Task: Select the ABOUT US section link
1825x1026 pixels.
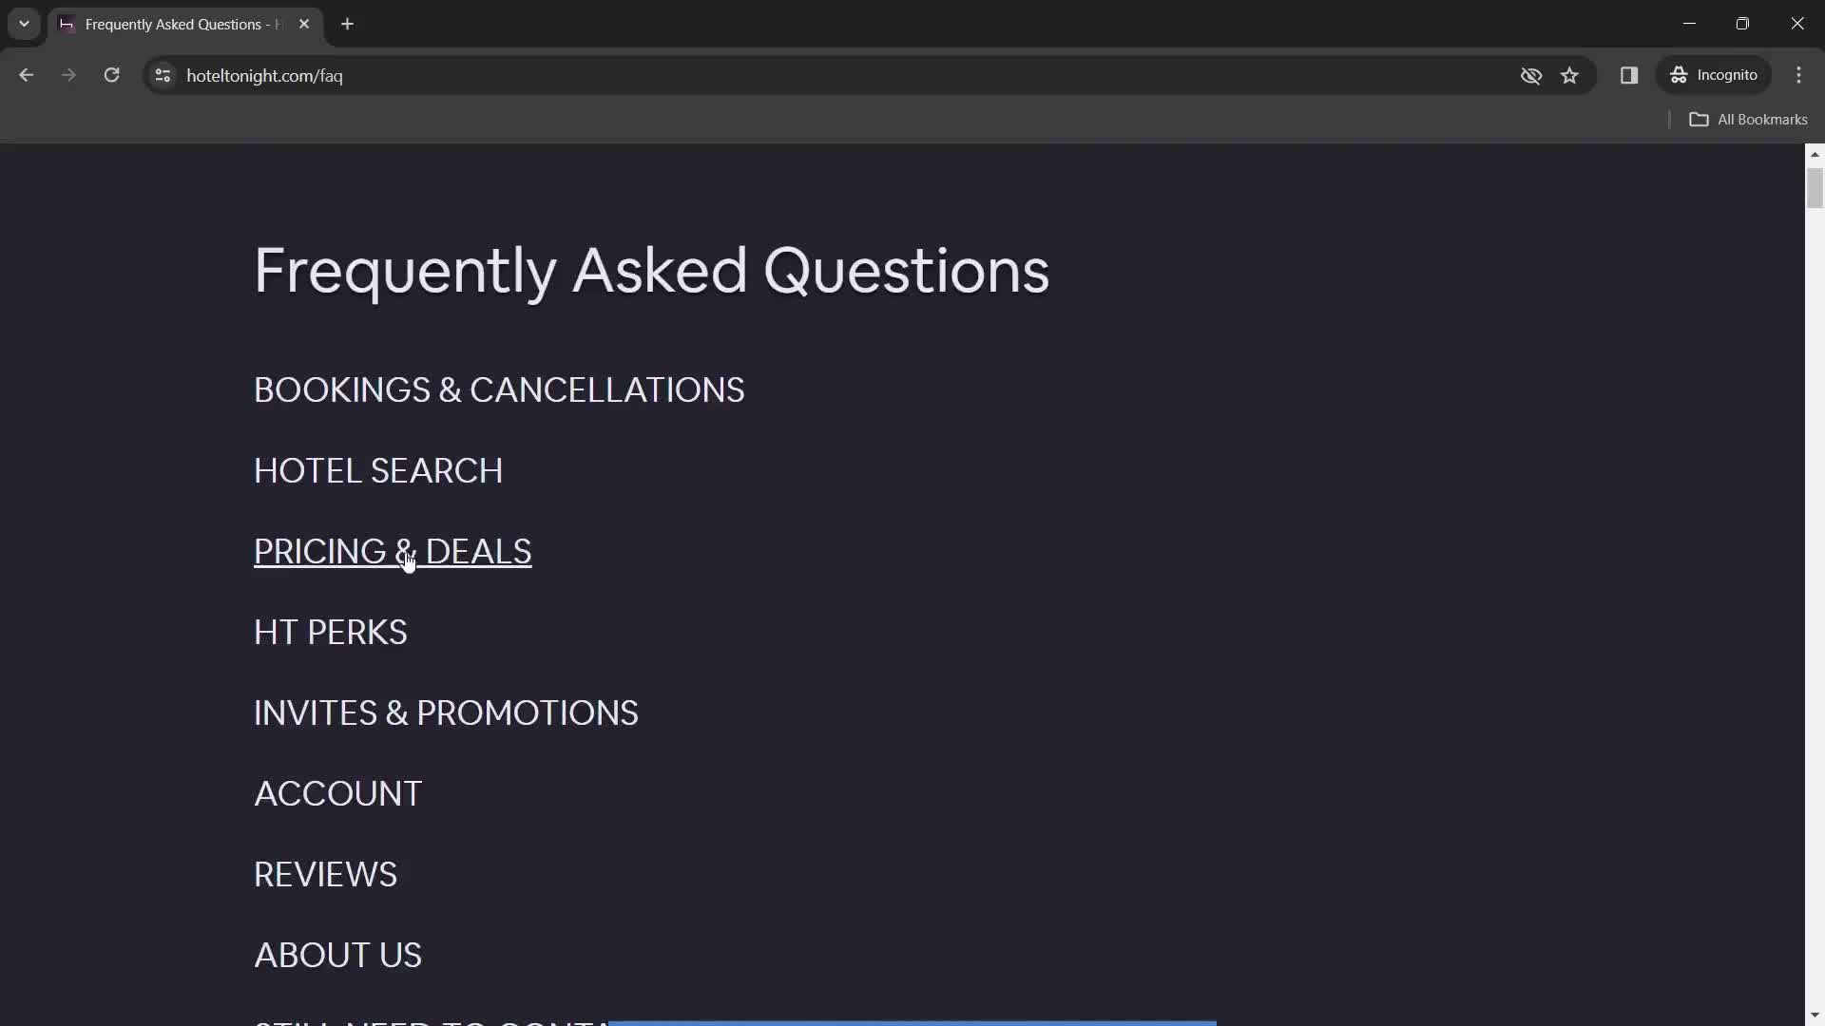Action: tap(337, 954)
